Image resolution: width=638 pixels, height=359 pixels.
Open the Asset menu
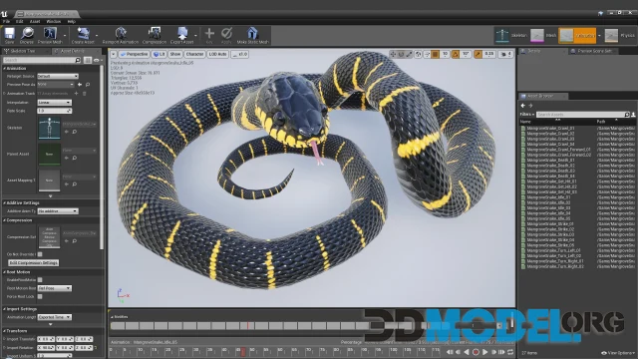click(x=35, y=21)
